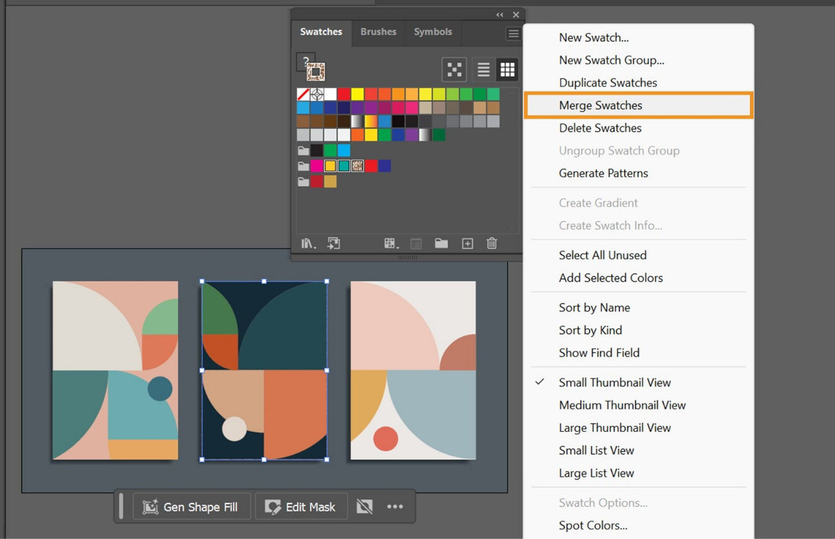Image resolution: width=835 pixels, height=539 pixels.
Task: Expand the Gen Shape Fill options
Action: pos(191,507)
